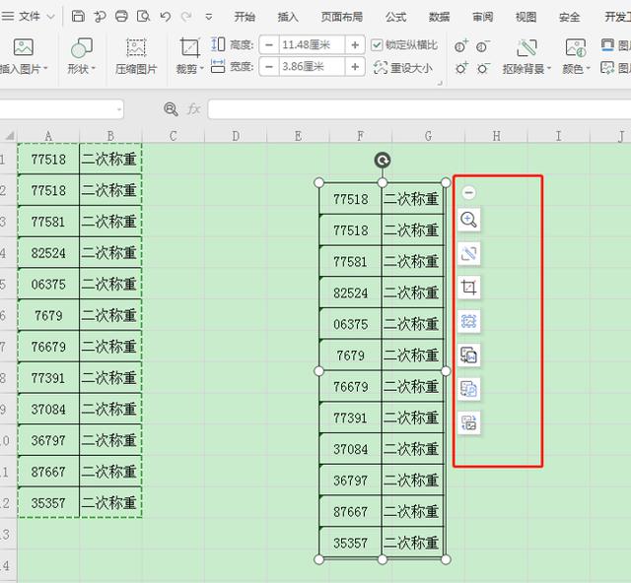The width and height of the screenshot is (631, 583).
Task: Click the floating remove-background pen icon
Action: (x=469, y=254)
